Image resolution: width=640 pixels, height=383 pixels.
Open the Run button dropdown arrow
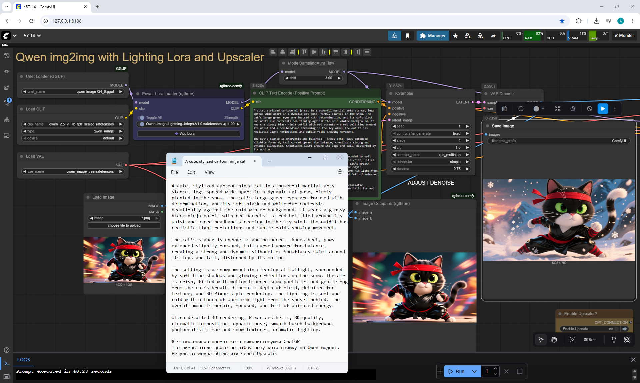(x=474, y=371)
